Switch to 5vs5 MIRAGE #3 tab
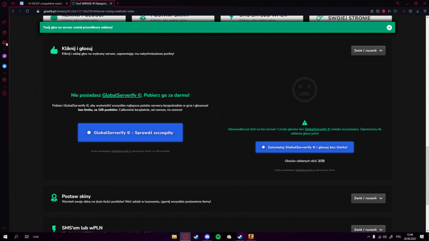 click(x=91, y=3)
